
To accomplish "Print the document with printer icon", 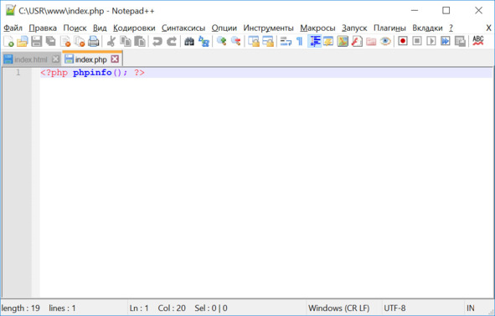I will (x=94, y=41).
